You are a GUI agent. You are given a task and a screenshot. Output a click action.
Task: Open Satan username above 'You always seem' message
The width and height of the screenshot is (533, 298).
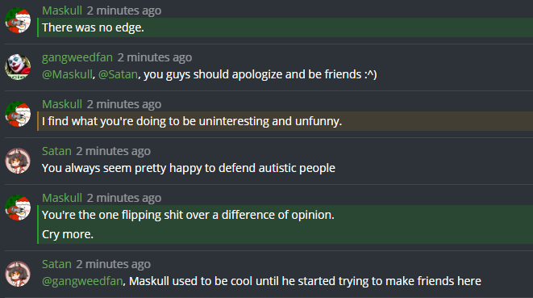point(56,151)
